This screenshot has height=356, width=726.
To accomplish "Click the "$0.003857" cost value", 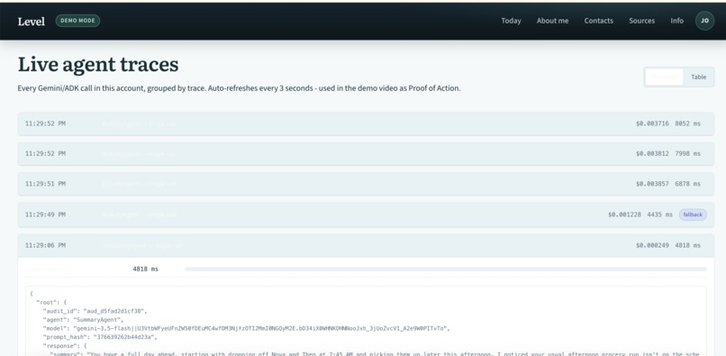I will 652,184.
